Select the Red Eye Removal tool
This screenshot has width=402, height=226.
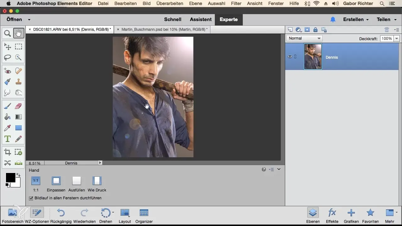point(8,71)
